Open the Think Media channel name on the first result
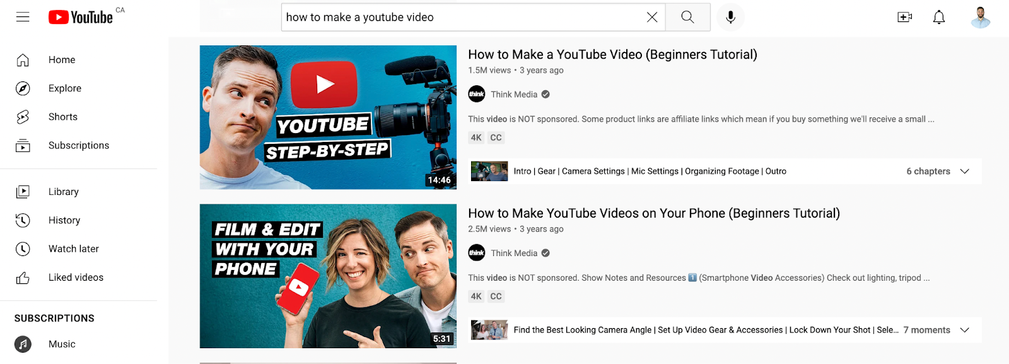Viewport: 1009px width, 364px height. [514, 94]
